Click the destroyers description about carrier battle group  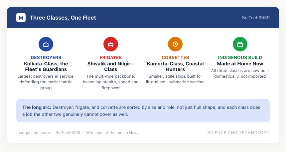tap(46, 82)
